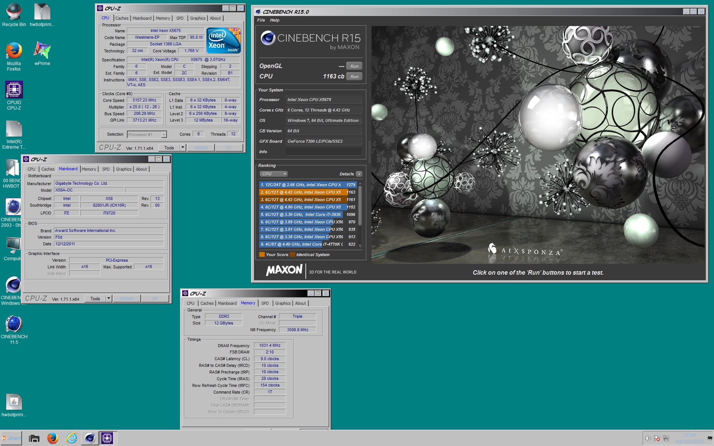
Task: Click the Validate button in the CPU window
Action: [200, 148]
